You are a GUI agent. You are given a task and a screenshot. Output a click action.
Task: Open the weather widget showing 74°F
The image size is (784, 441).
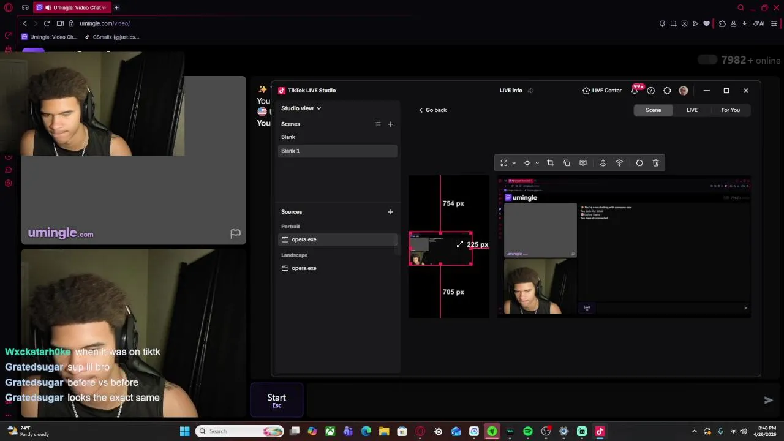[28, 431]
